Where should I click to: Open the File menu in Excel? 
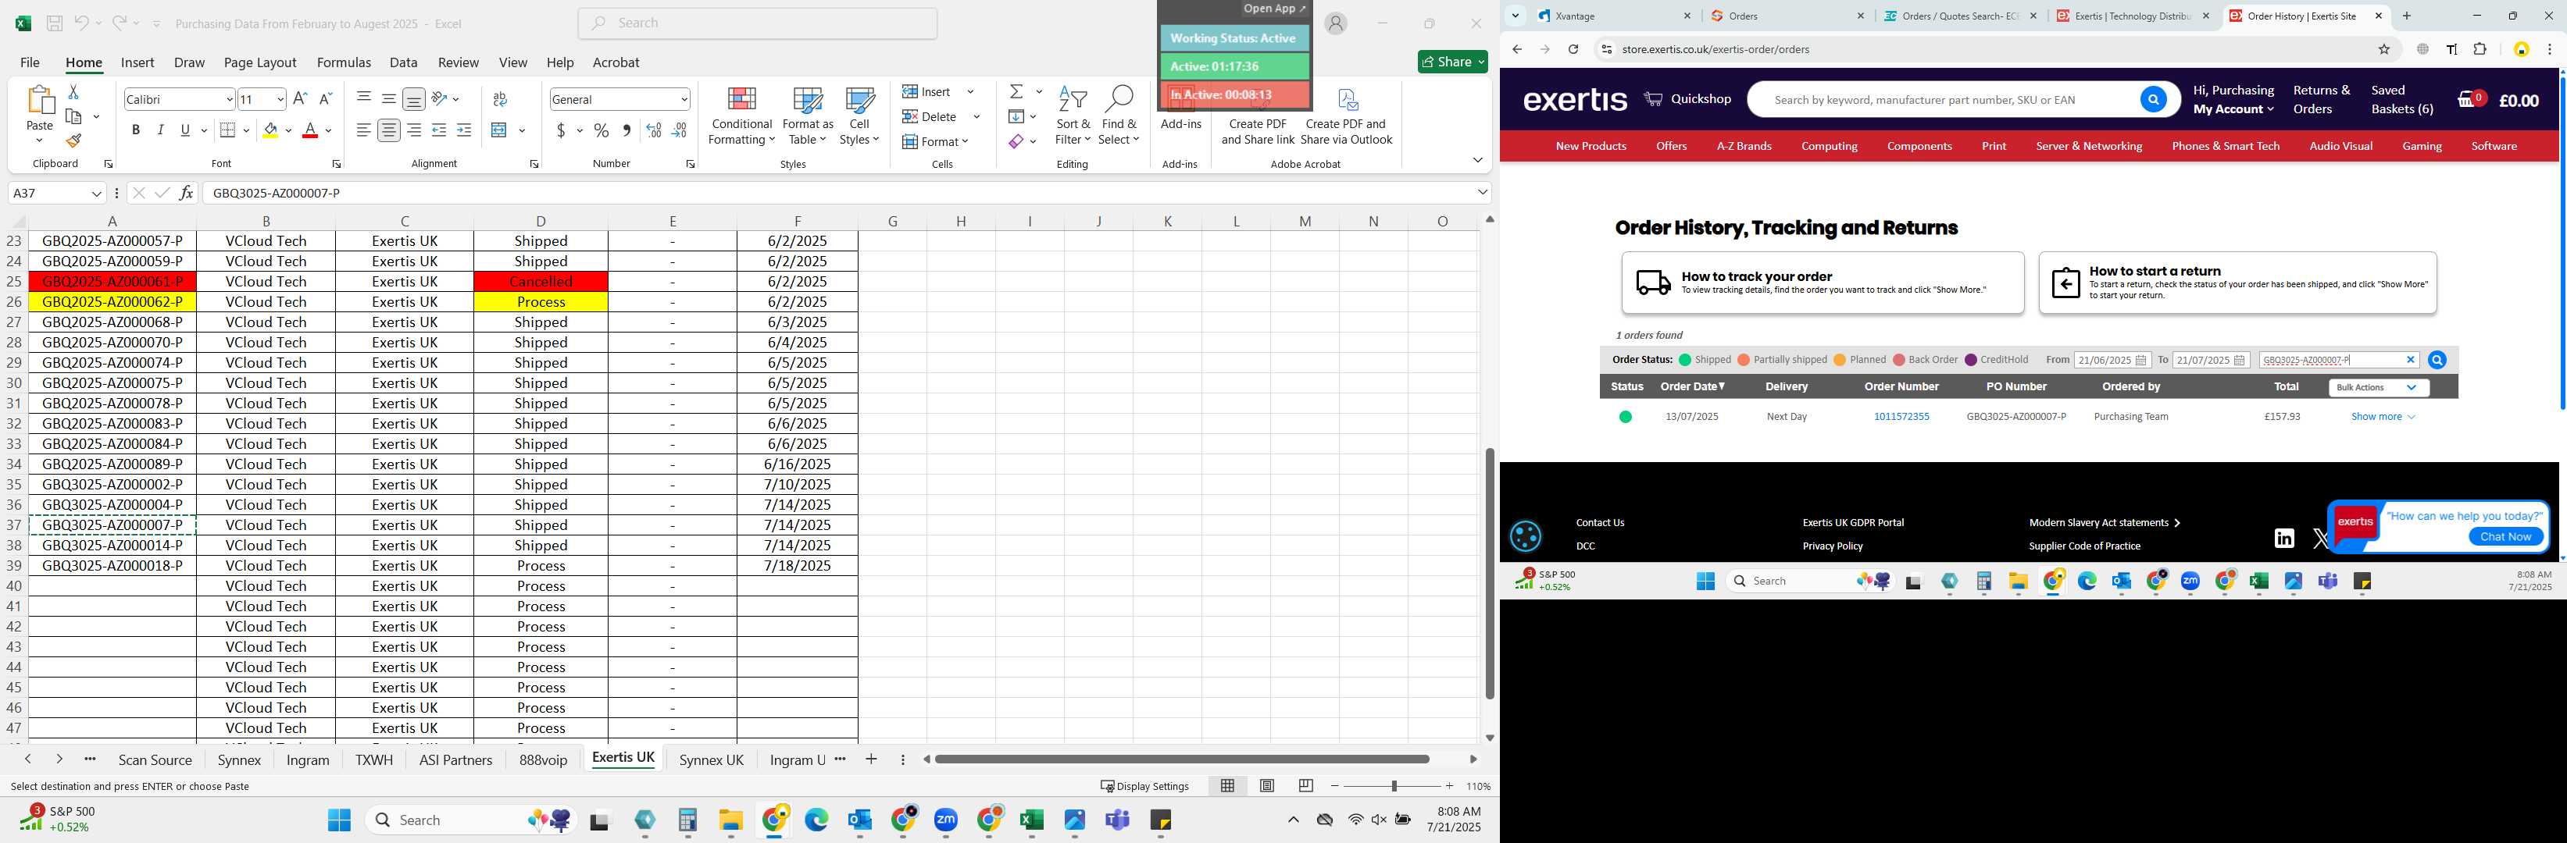30,62
